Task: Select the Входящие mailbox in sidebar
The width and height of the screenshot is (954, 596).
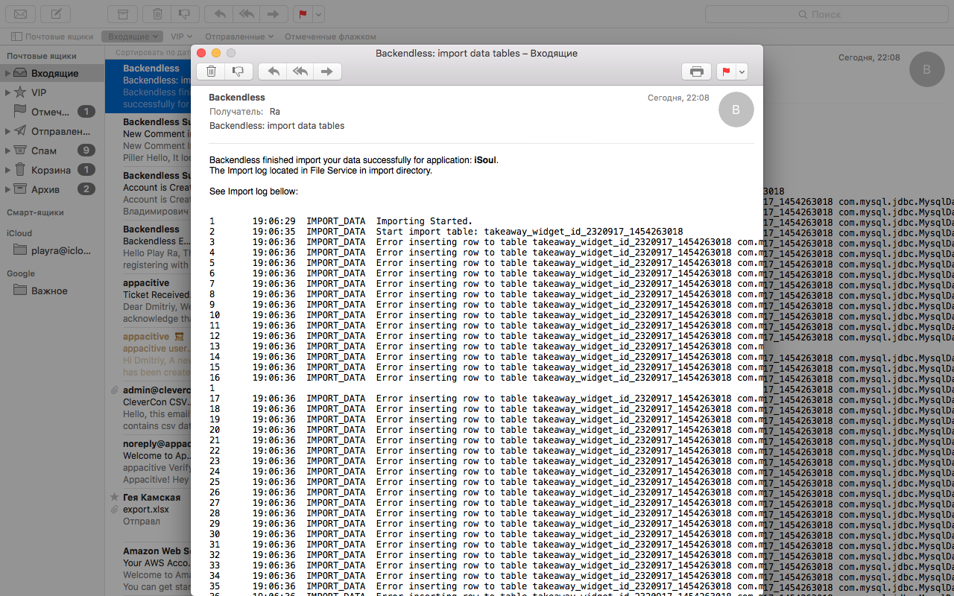Action: [x=52, y=74]
